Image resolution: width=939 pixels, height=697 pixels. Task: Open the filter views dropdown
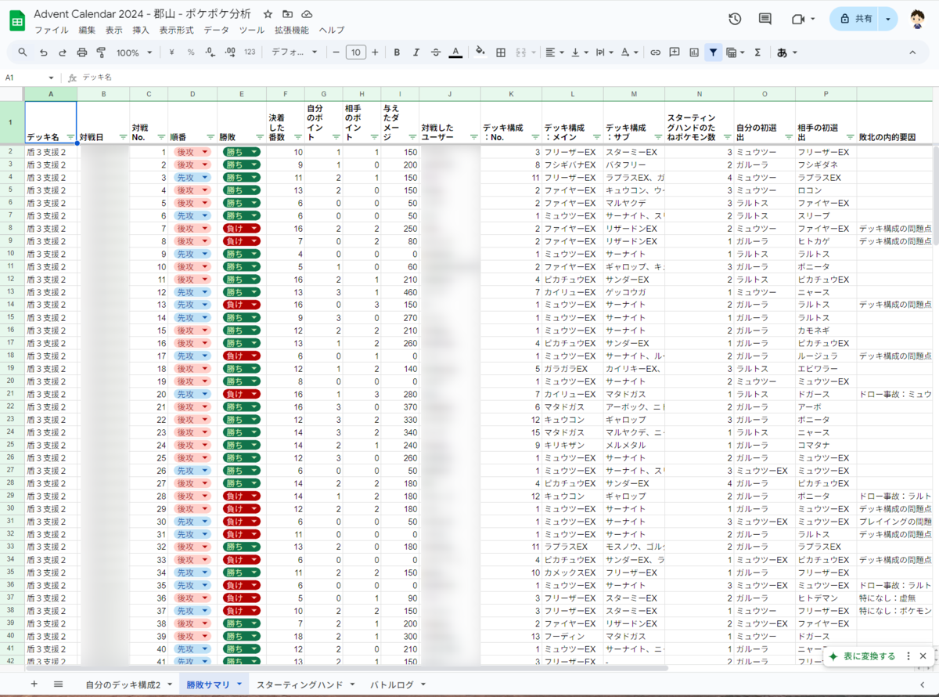(x=735, y=52)
